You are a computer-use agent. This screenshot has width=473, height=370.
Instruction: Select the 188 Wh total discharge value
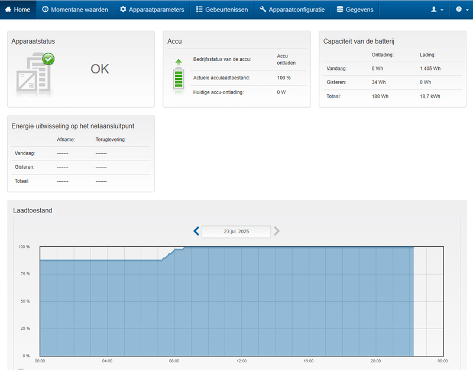[x=380, y=96]
